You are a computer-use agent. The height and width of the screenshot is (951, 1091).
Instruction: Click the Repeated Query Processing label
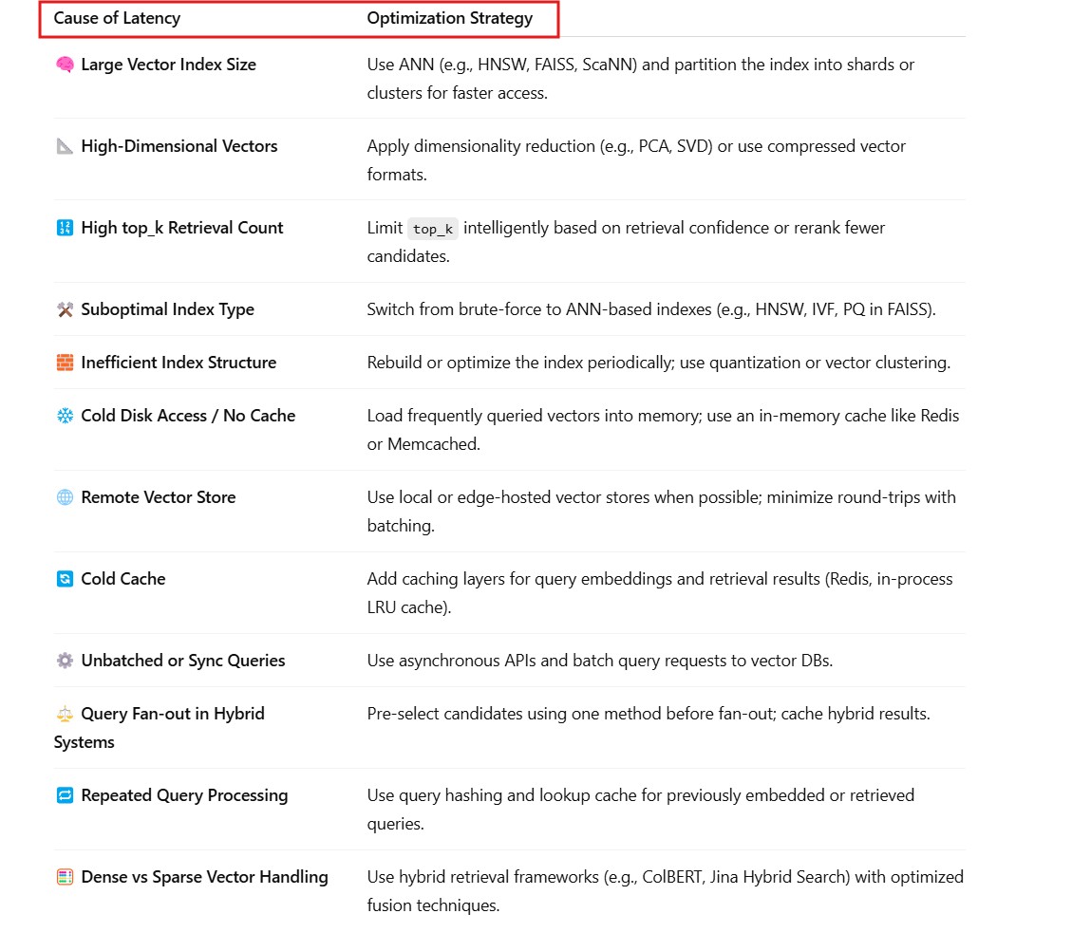(184, 795)
